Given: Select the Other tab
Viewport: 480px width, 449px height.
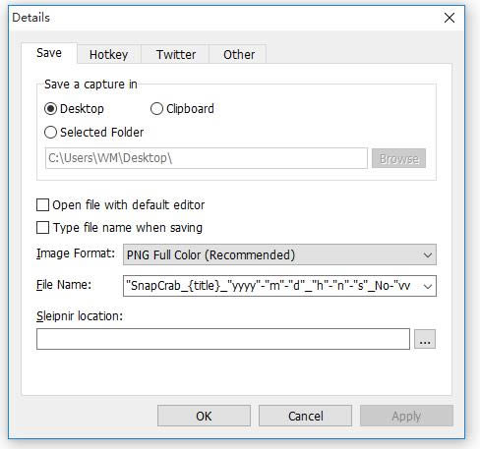Looking at the screenshot, I should 238,54.
